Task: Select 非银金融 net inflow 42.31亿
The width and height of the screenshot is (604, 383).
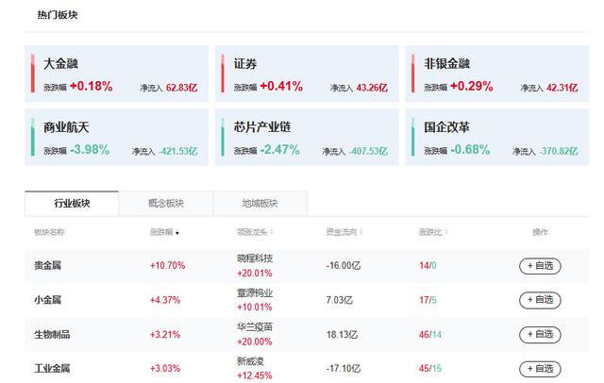Action: click(x=562, y=88)
